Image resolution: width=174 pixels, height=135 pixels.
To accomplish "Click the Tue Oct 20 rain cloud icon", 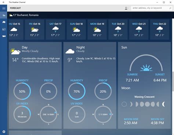I will click(118, 29).
